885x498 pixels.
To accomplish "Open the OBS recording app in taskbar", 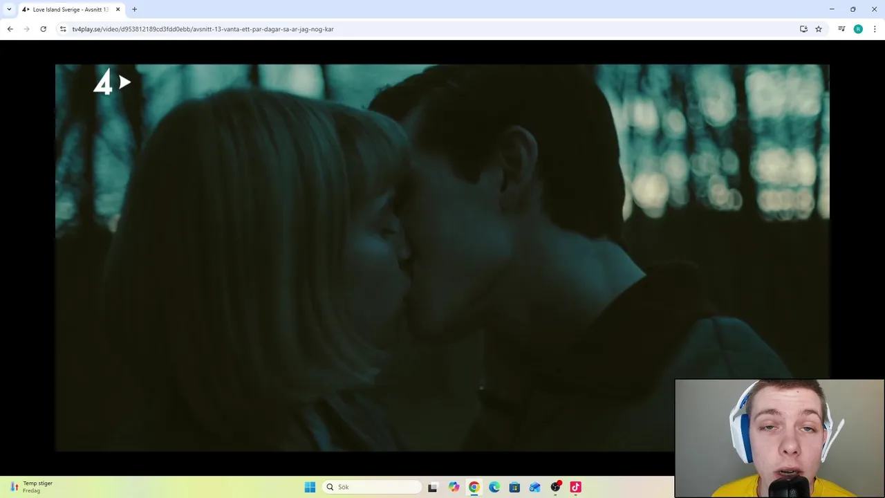I will coord(555,487).
